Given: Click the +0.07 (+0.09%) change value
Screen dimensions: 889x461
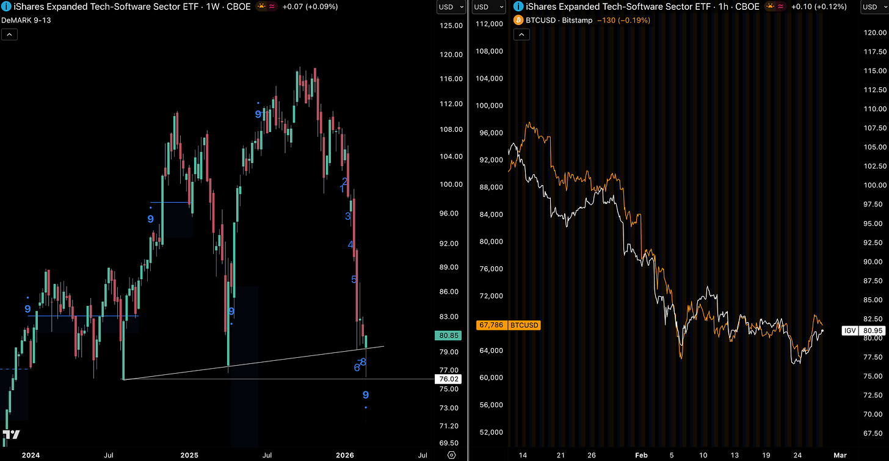Looking at the screenshot, I should [310, 7].
